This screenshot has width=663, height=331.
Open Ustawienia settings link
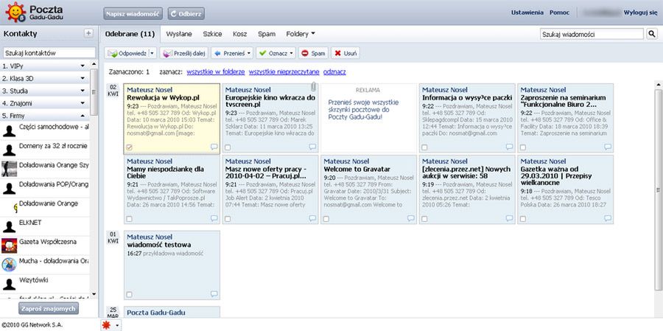coord(527,13)
